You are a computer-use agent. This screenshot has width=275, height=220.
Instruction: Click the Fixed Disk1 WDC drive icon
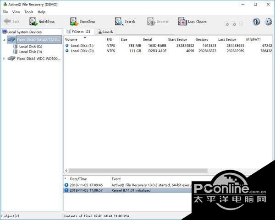(11, 59)
